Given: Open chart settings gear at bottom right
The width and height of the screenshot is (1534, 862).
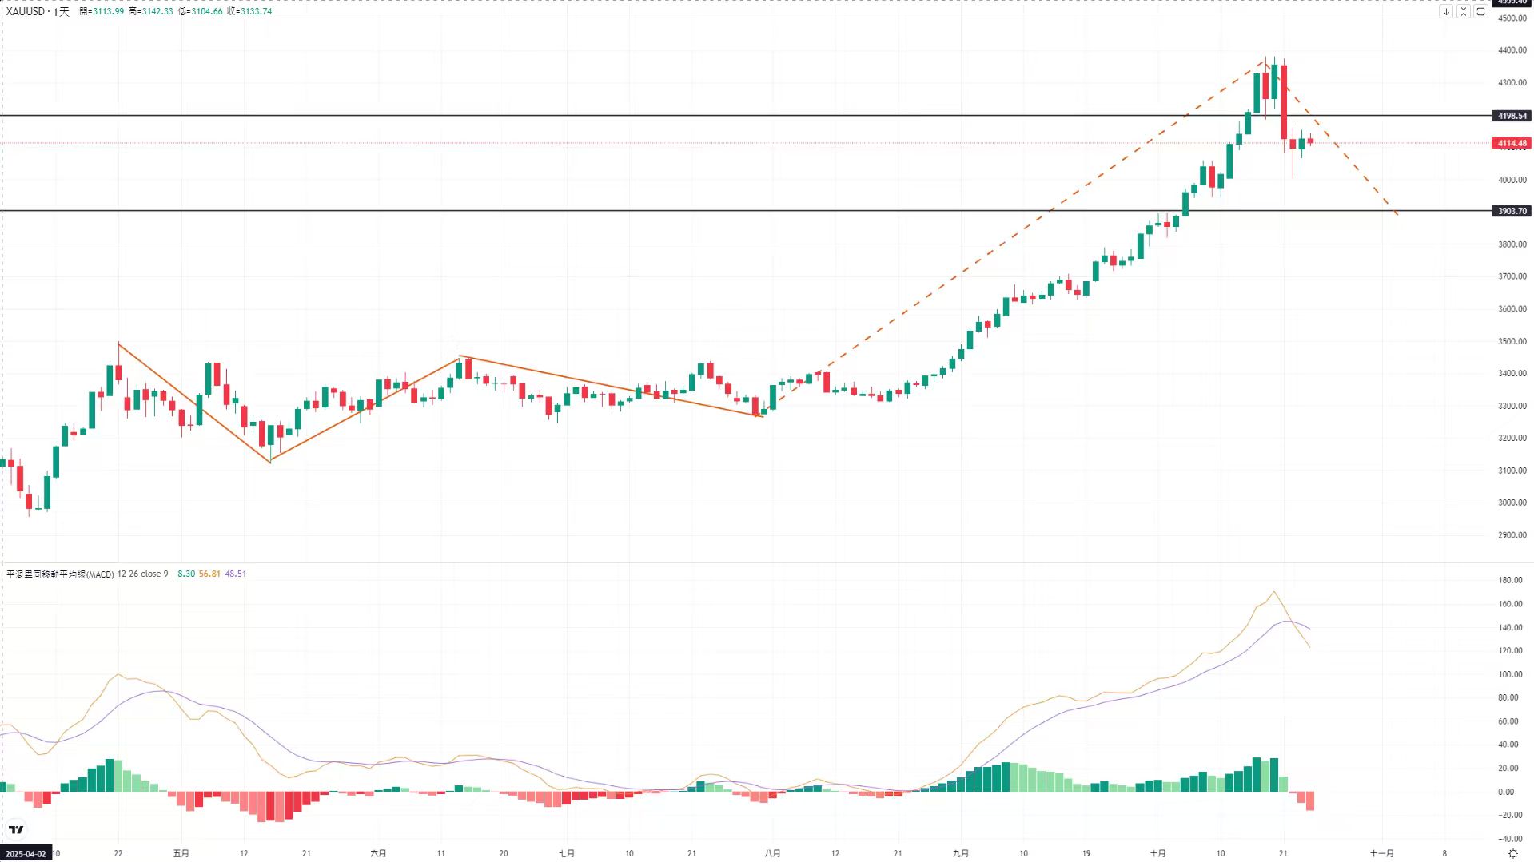Looking at the screenshot, I should [x=1512, y=853].
